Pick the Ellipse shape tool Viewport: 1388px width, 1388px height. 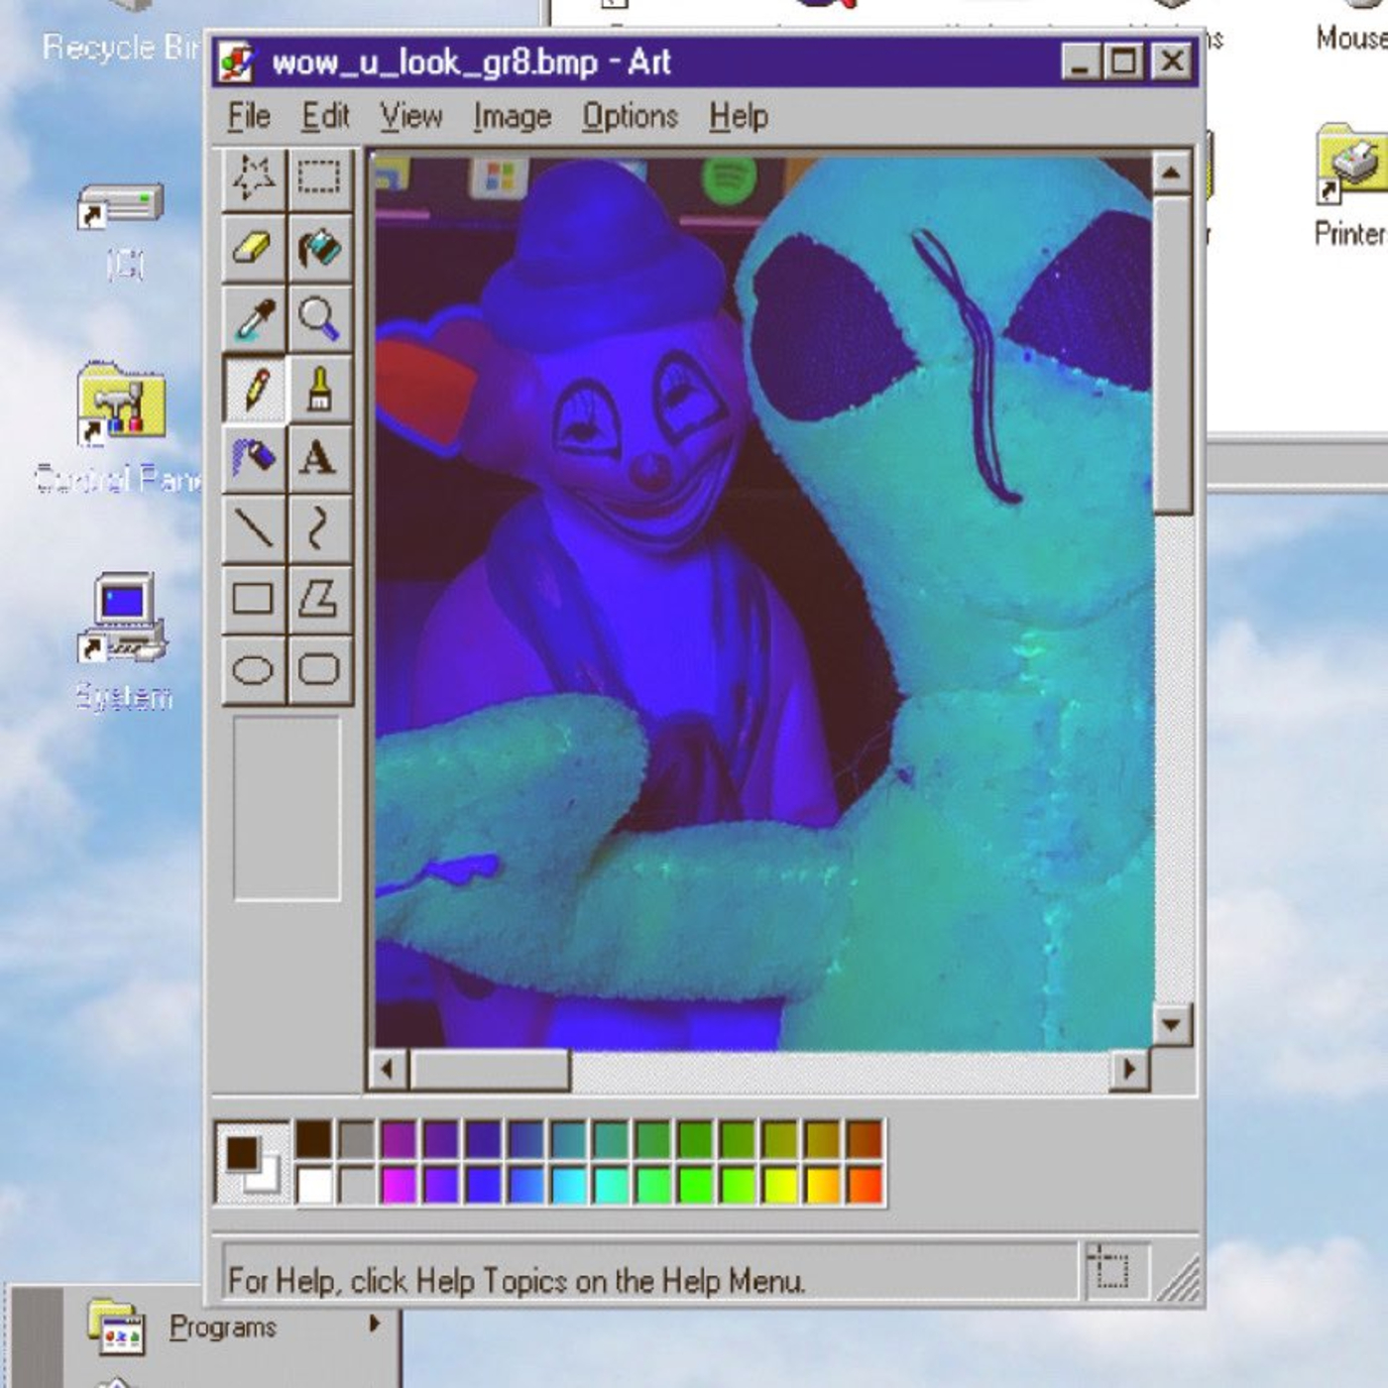[253, 670]
